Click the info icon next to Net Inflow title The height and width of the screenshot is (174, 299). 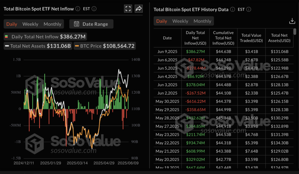pyautogui.click(x=77, y=9)
